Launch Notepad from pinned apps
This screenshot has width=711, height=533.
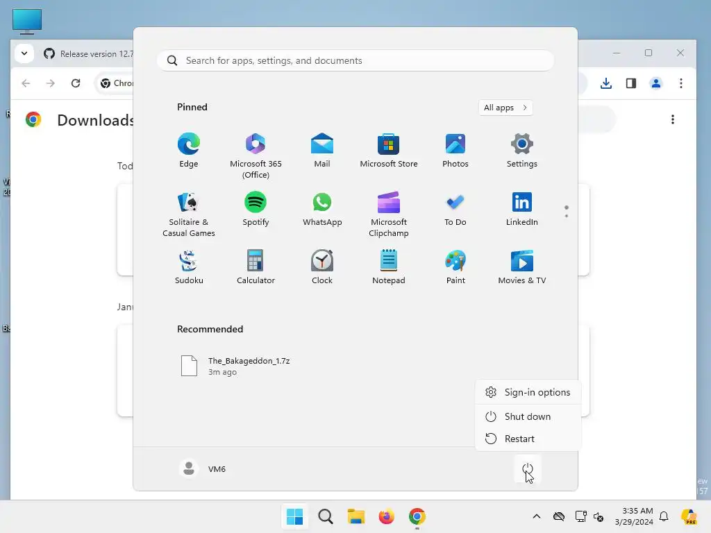tap(389, 267)
